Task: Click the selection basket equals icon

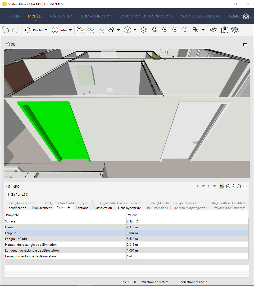Action: coord(239,186)
